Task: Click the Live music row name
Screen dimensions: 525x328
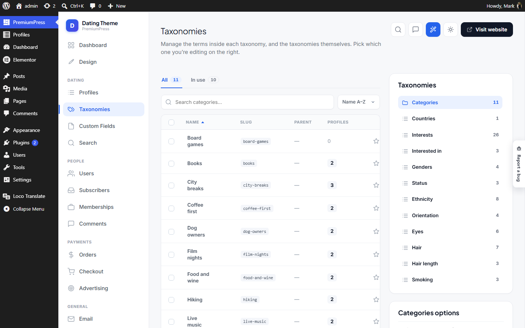Action: [194, 321]
